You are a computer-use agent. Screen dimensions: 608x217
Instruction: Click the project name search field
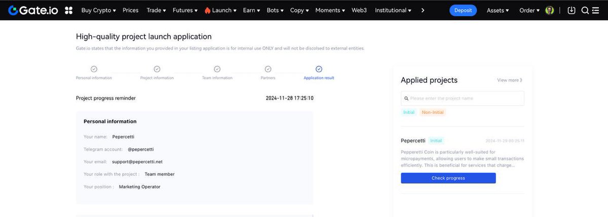463,98
